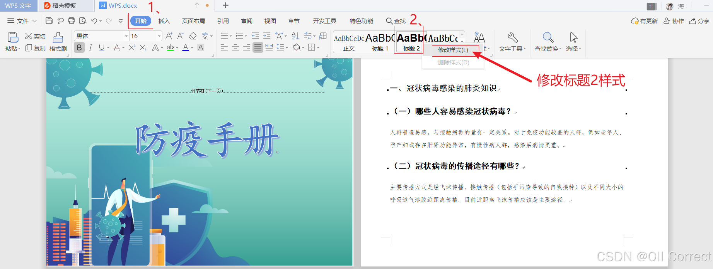Screen dimensions: 713x269
Task: Expand the line spacing dropdown
Action: [286, 48]
